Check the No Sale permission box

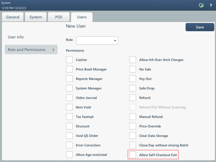[133, 69]
